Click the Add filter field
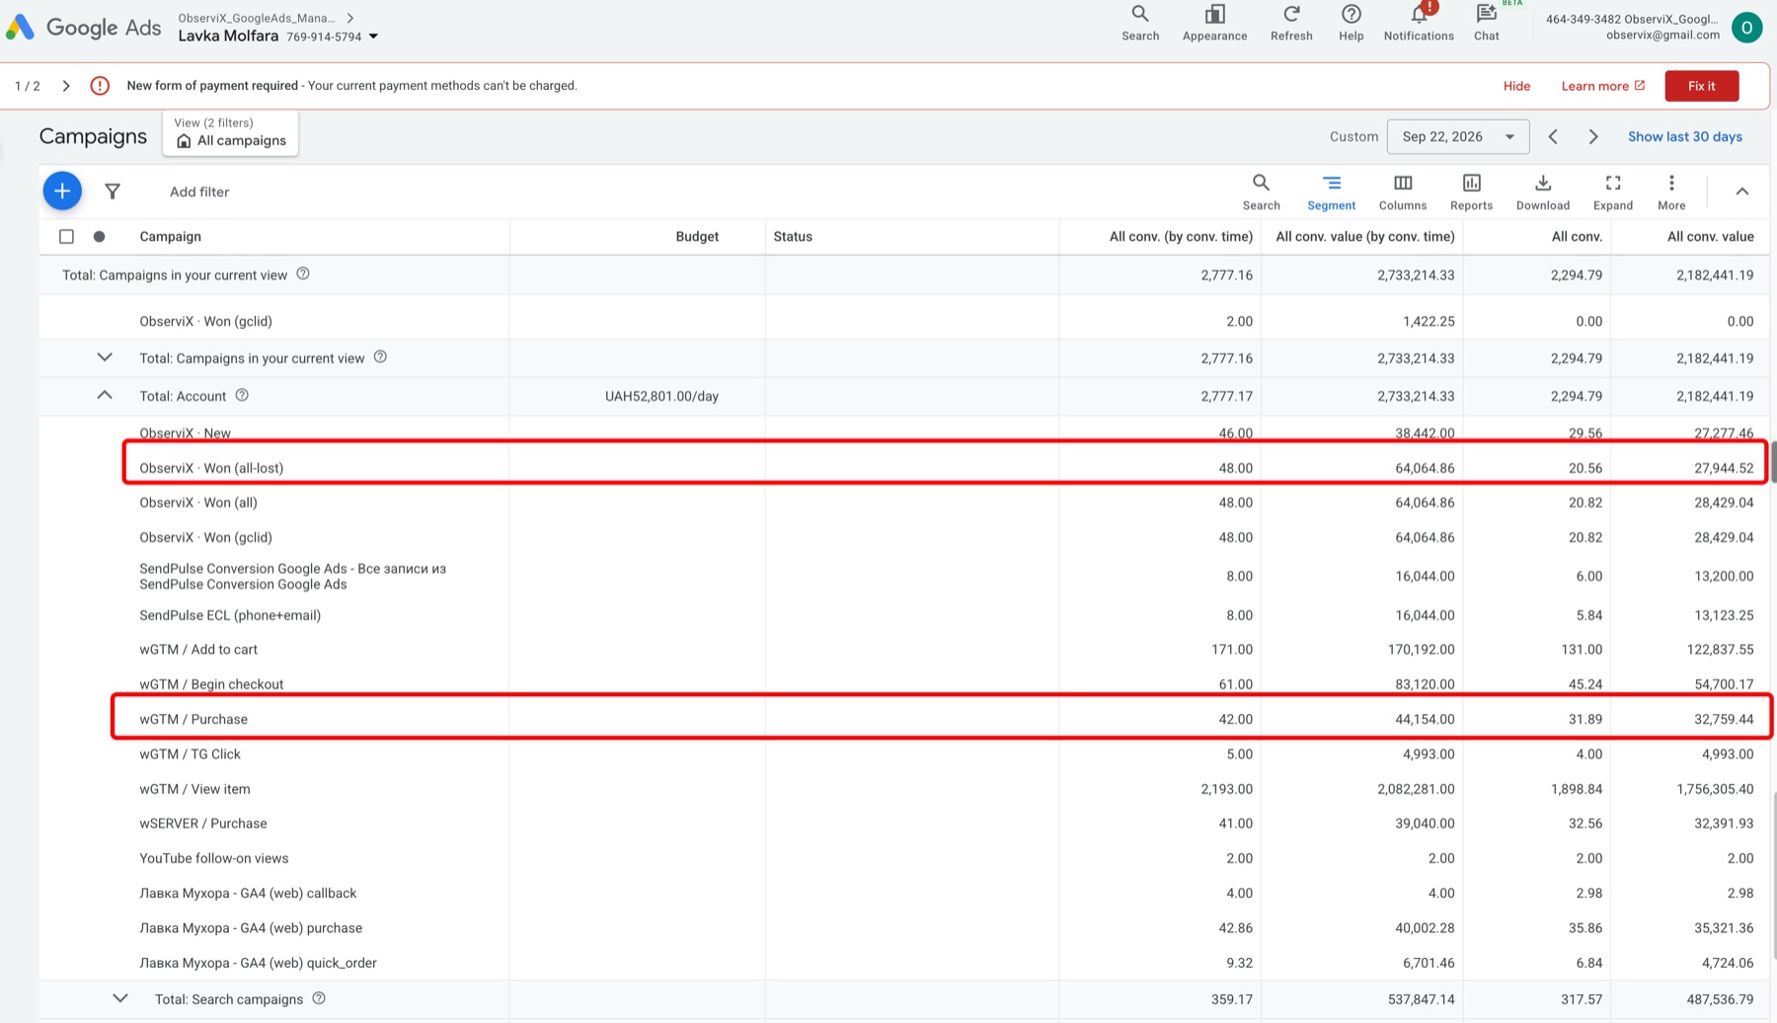 click(199, 192)
